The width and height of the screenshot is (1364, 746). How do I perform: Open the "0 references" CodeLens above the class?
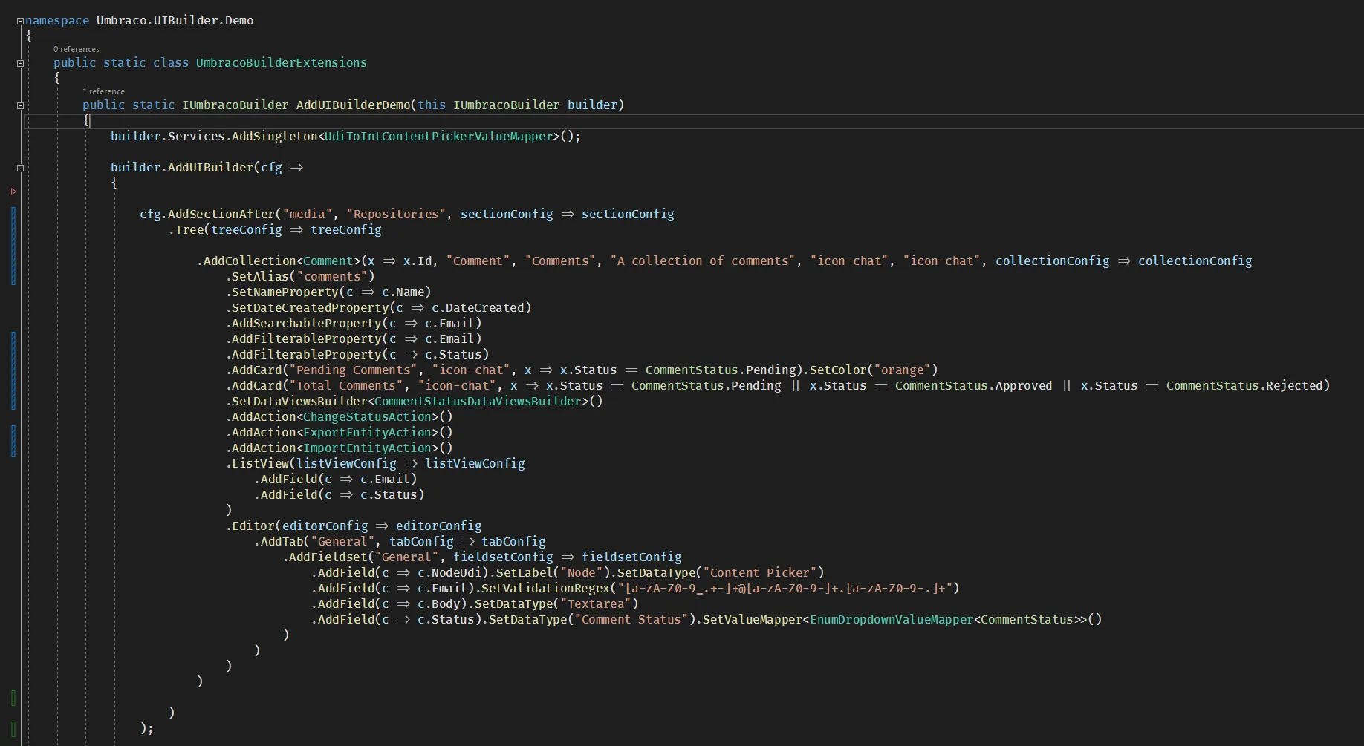tap(76, 49)
